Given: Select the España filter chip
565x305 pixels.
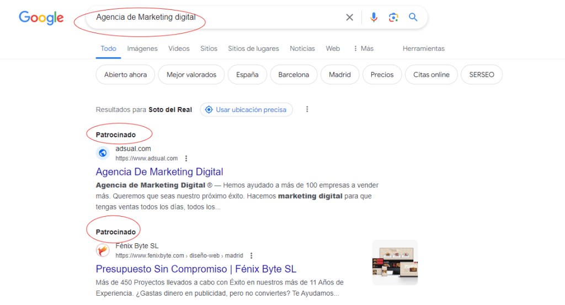Looking at the screenshot, I should pos(247,74).
